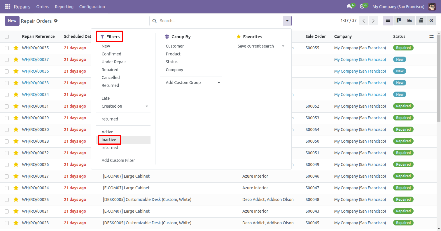Open the Repair Orders gear settings
This screenshot has height=231, width=441.
(56, 21)
